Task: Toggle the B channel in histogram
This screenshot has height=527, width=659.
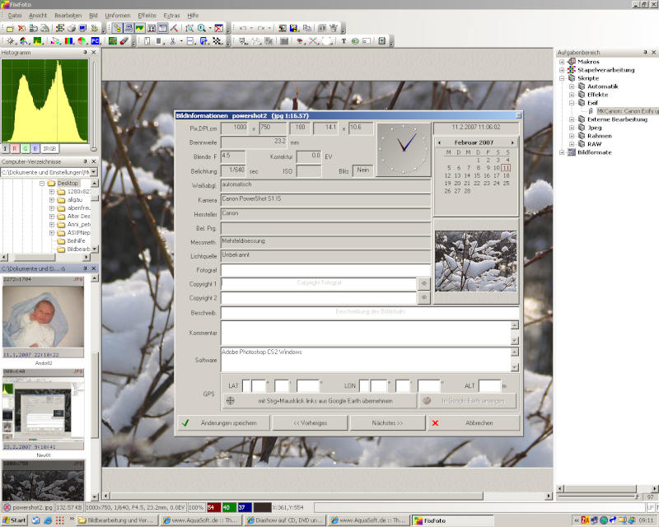Action: coord(35,148)
